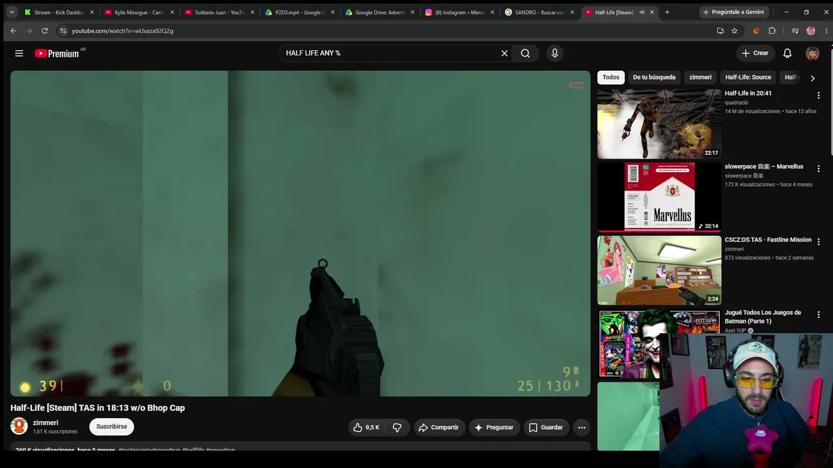833x468 pixels.
Task: Open the browser extensions puzzle icon
Action: (772, 31)
